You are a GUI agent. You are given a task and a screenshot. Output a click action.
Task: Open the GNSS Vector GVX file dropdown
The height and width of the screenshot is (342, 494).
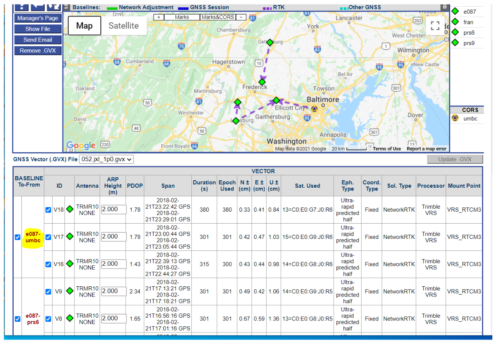[106, 159]
